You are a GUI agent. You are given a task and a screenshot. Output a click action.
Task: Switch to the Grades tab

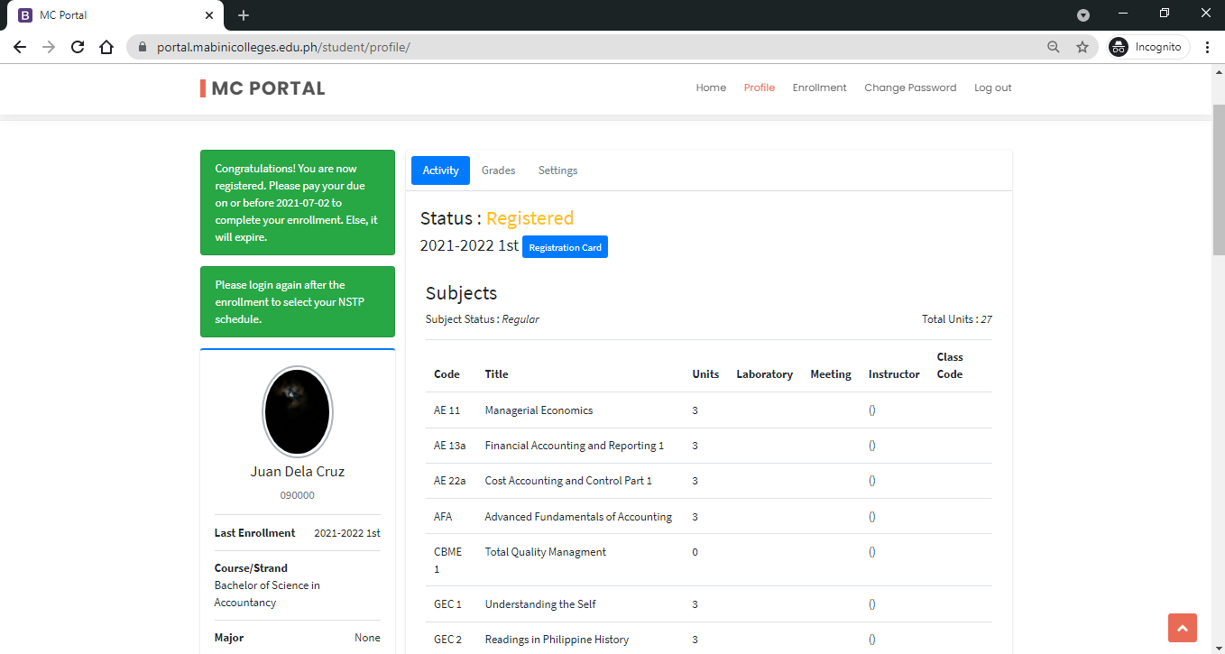click(498, 170)
